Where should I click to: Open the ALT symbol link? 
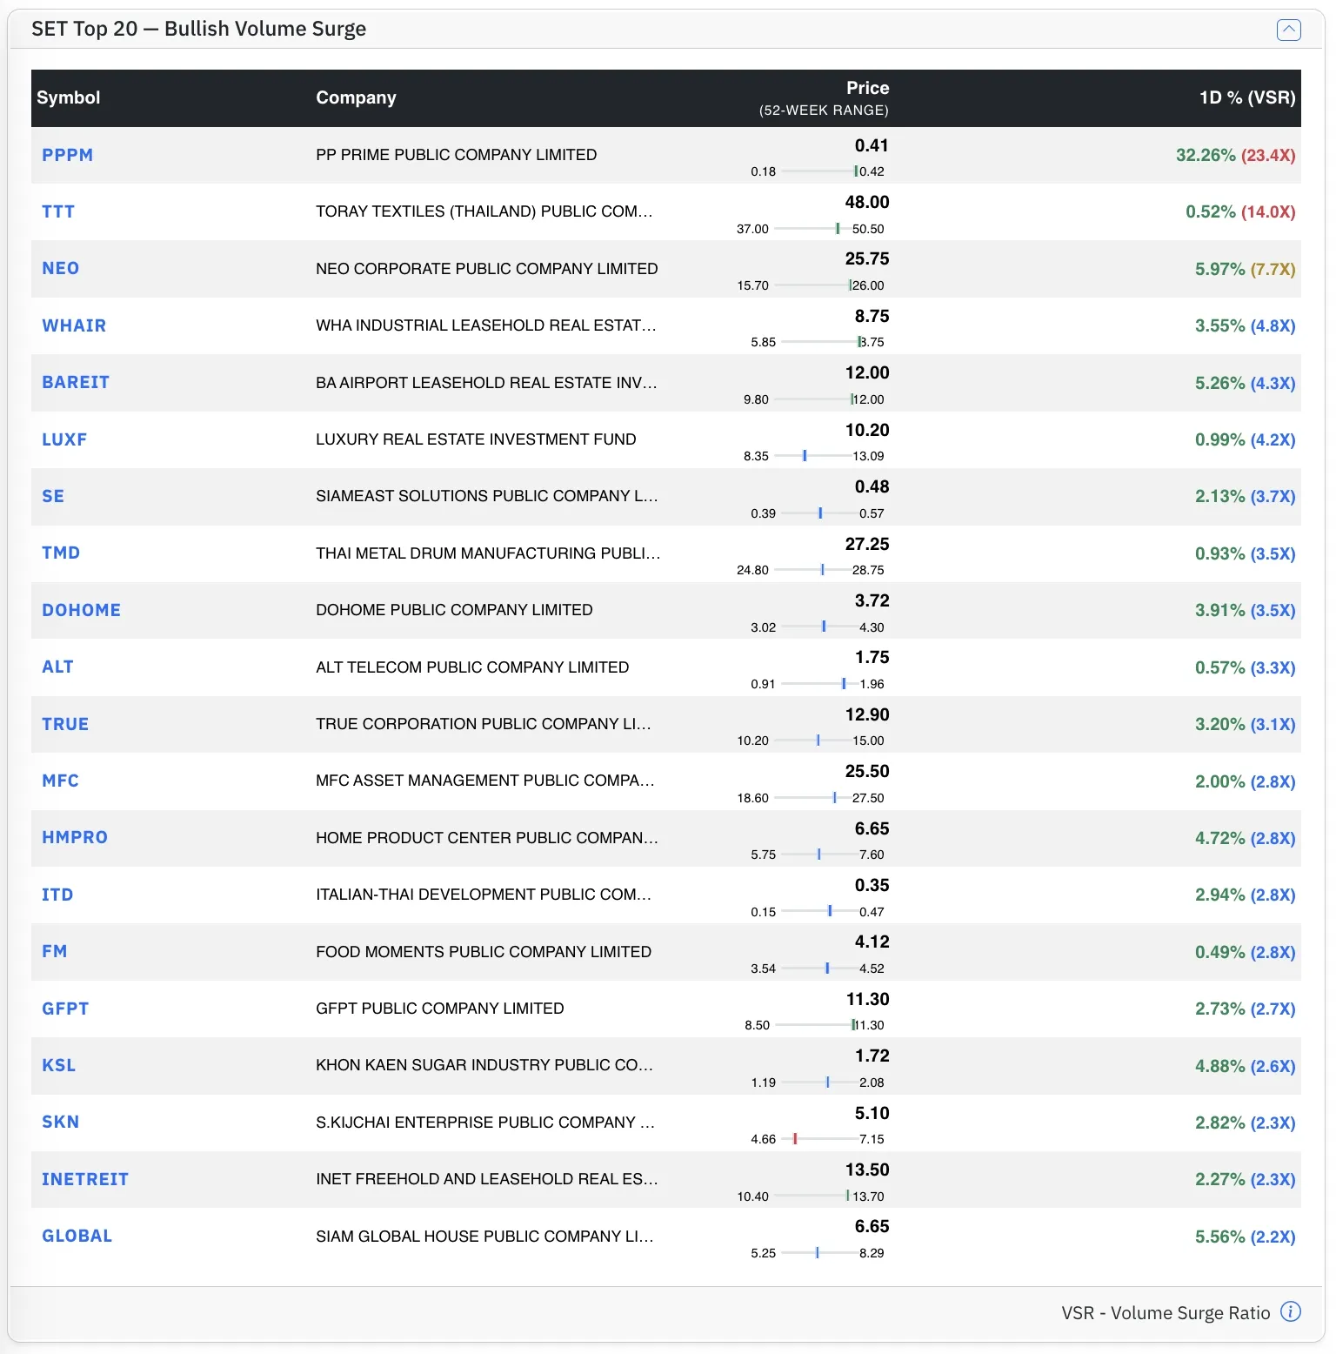click(57, 667)
